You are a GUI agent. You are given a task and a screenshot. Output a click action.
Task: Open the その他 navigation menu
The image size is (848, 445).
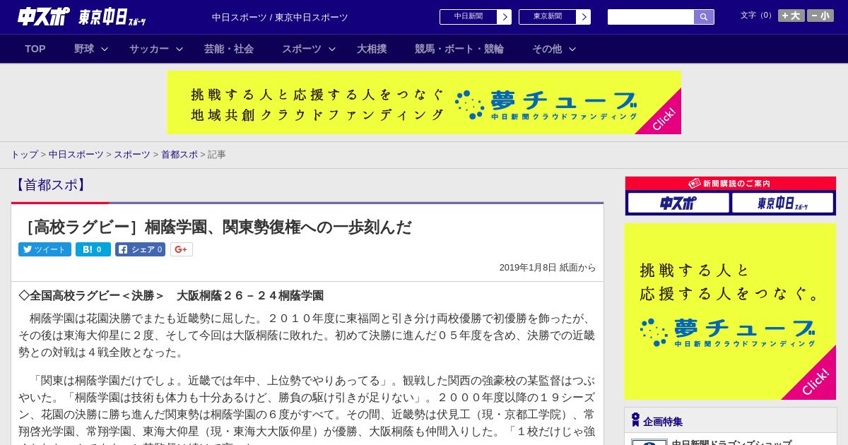547,49
